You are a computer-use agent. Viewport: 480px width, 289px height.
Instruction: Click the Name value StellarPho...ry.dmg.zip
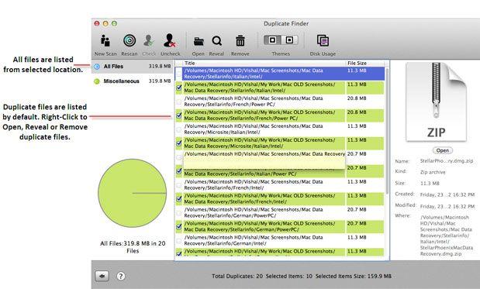click(447, 161)
